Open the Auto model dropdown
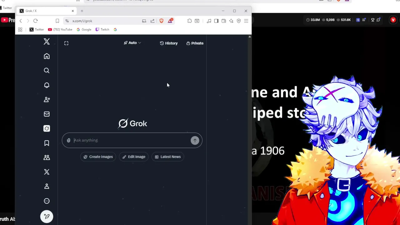 click(x=132, y=43)
